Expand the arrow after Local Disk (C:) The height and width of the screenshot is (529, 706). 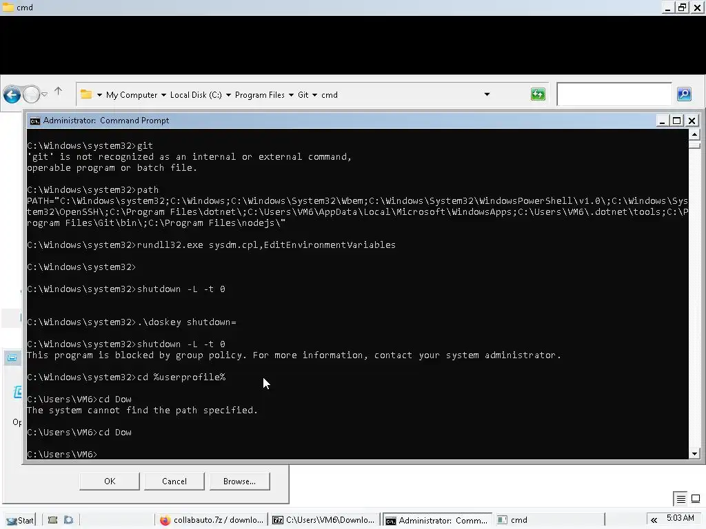pyautogui.click(x=228, y=95)
